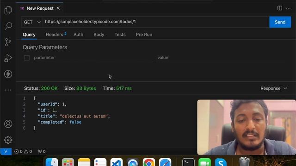Image resolution: width=296 pixels, height=166 pixels.
Task: Open the Source Control branch icon
Action: pyautogui.click(x=8, y=42)
